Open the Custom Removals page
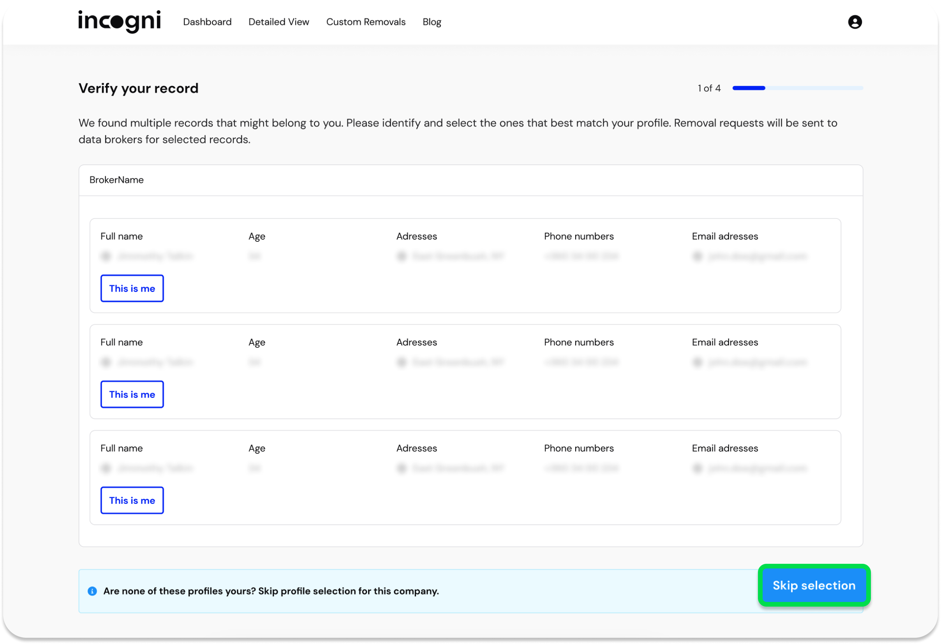This screenshot has width=941, height=644. coord(366,22)
